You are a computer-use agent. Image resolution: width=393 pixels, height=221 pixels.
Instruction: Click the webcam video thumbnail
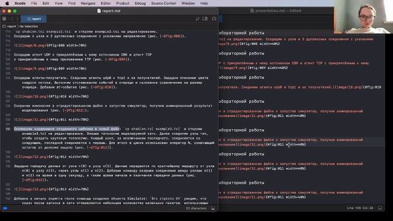[x=364, y=17]
